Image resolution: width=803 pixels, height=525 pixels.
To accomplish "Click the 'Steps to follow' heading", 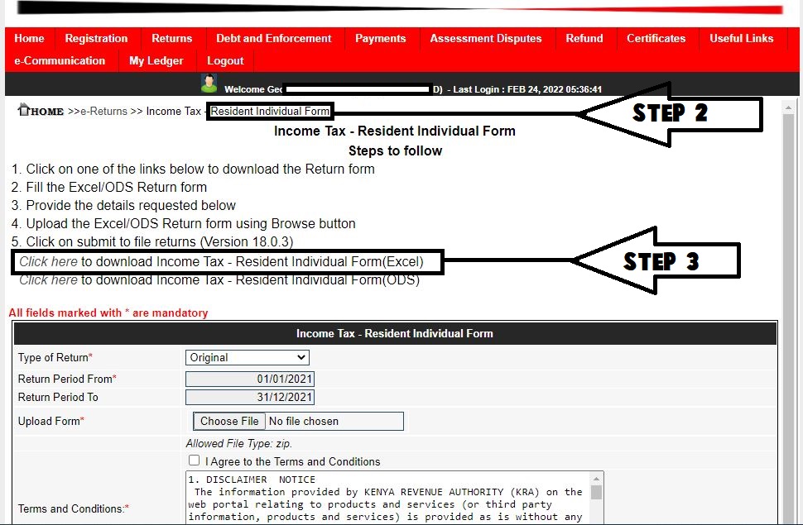I will tap(396, 151).
